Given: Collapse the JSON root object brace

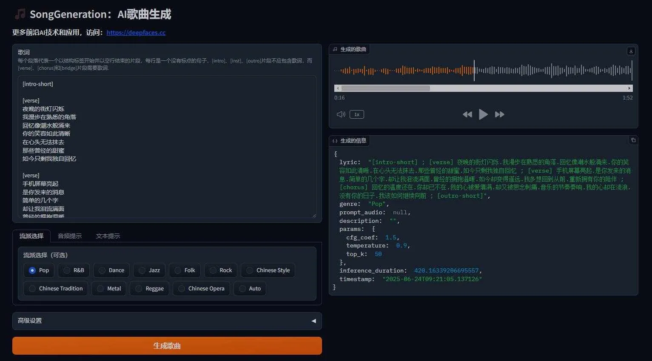Looking at the screenshot, I should 336,154.
